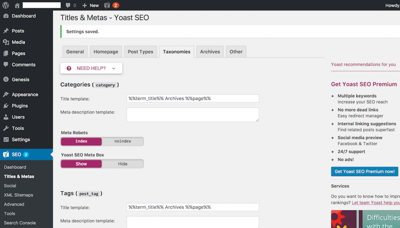This screenshot has width=400, height=228.
Task: Expand the Need Help dropdown
Action: click(x=91, y=68)
